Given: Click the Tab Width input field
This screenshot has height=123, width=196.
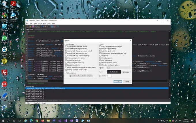Looking at the screenshot, I should click(109, 76).
